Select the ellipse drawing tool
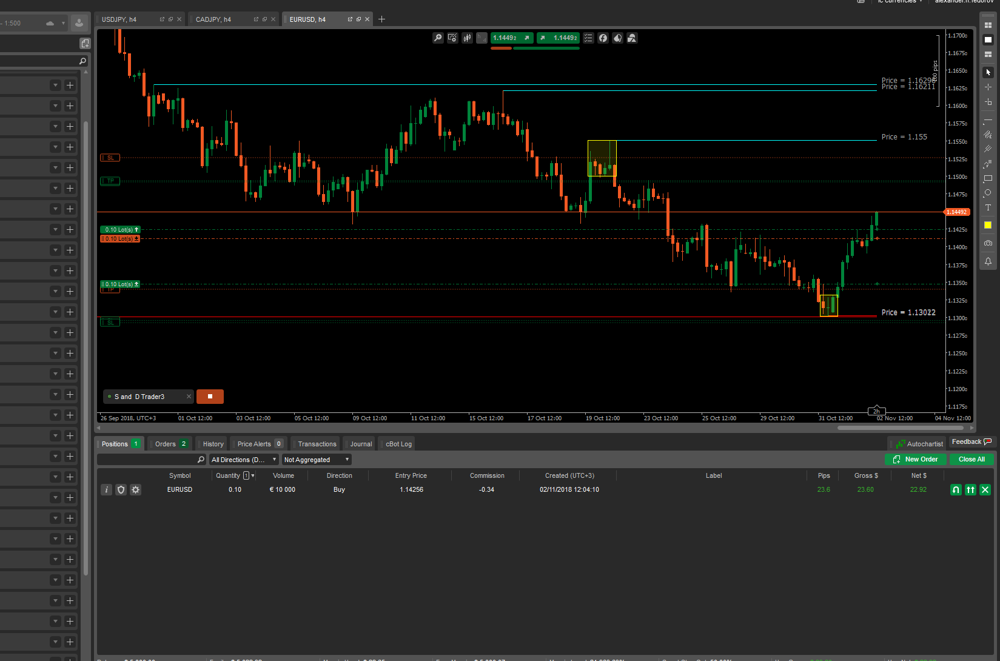Image resolution: width=1000 pixels, height=661 pixels. [988, 193]
